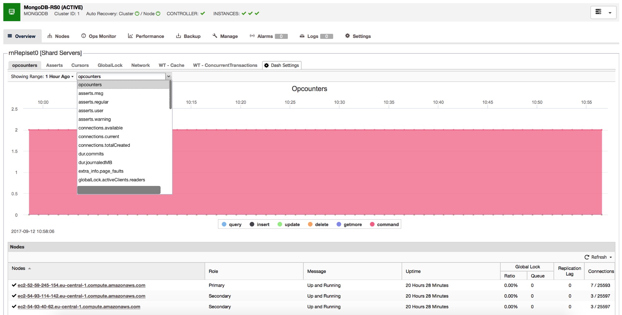Toggle the command series in the legend
Viewport: 622px width, 315px height.
(384, 225)
